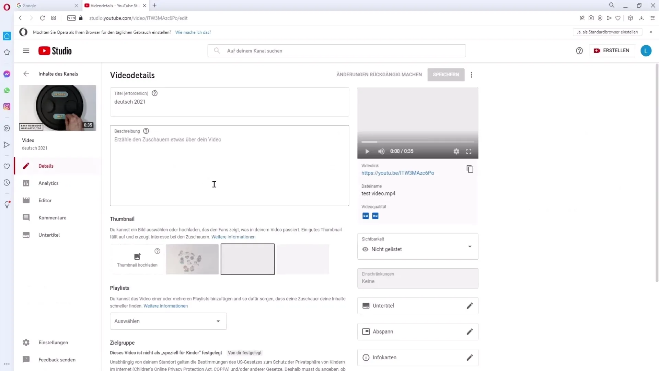The width and height of the screenshot is (659, 371).
Task: Play the video preview
Action: (367, 151)
